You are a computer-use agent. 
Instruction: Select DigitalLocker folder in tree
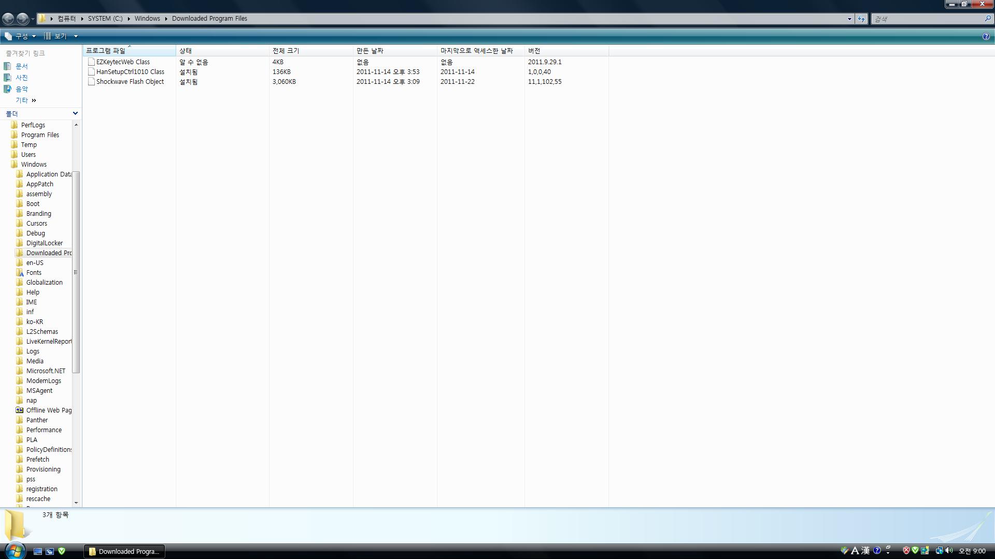(x=45, y=243)
